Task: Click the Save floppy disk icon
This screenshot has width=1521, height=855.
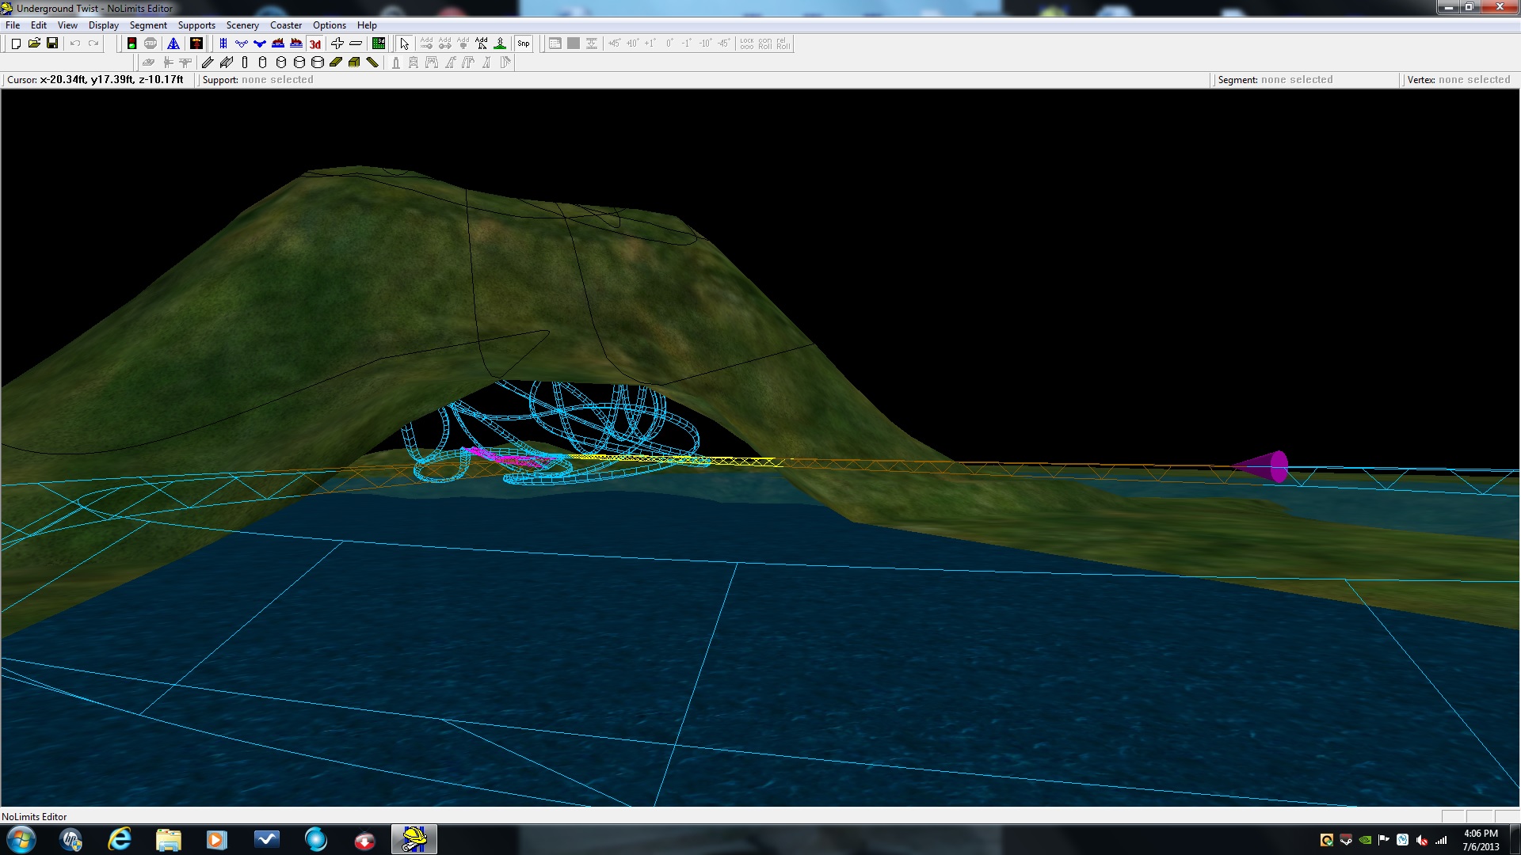Action: [x=52, y=44]
